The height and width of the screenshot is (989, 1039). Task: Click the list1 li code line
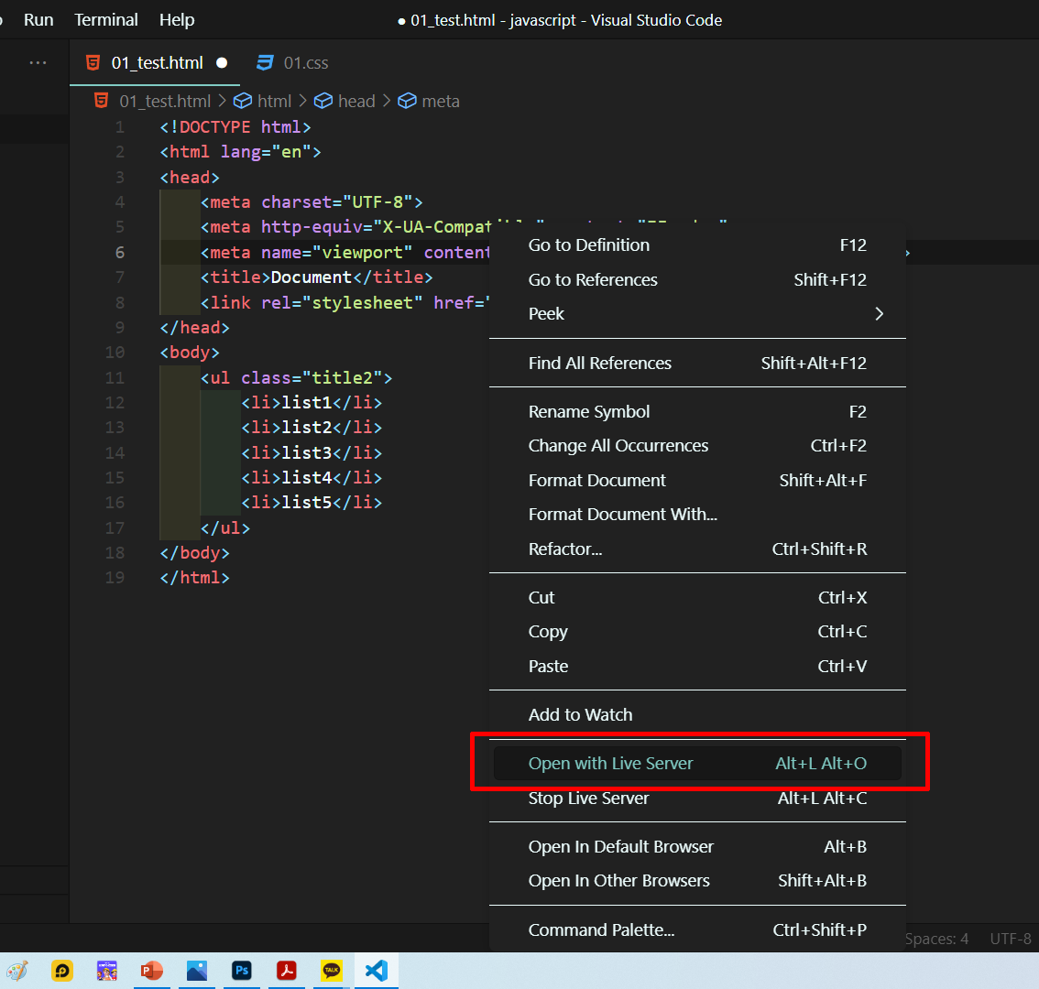pyautogui.click(x=312, y=403)
